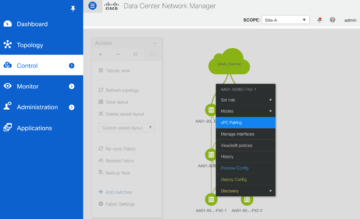This screenshot has height=219, width=360.
Task: Select Preview Config
Action: 246,168
